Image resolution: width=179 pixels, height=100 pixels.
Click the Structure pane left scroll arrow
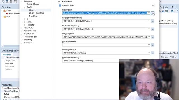pyautogui.click(x=3, y=46)
